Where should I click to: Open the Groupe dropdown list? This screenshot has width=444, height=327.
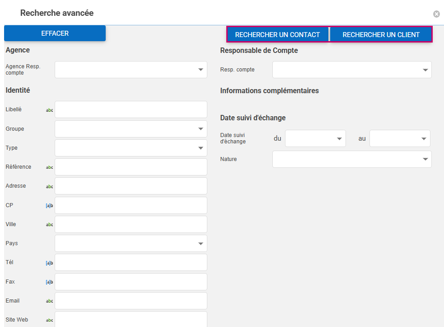tap(131, 129)
